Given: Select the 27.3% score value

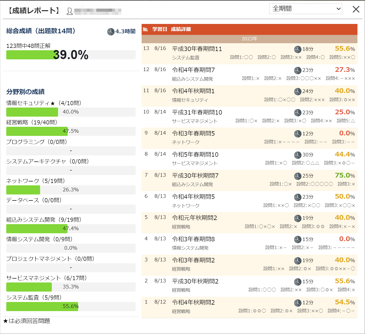Looking at the screenshot, I should pos(345,70).
